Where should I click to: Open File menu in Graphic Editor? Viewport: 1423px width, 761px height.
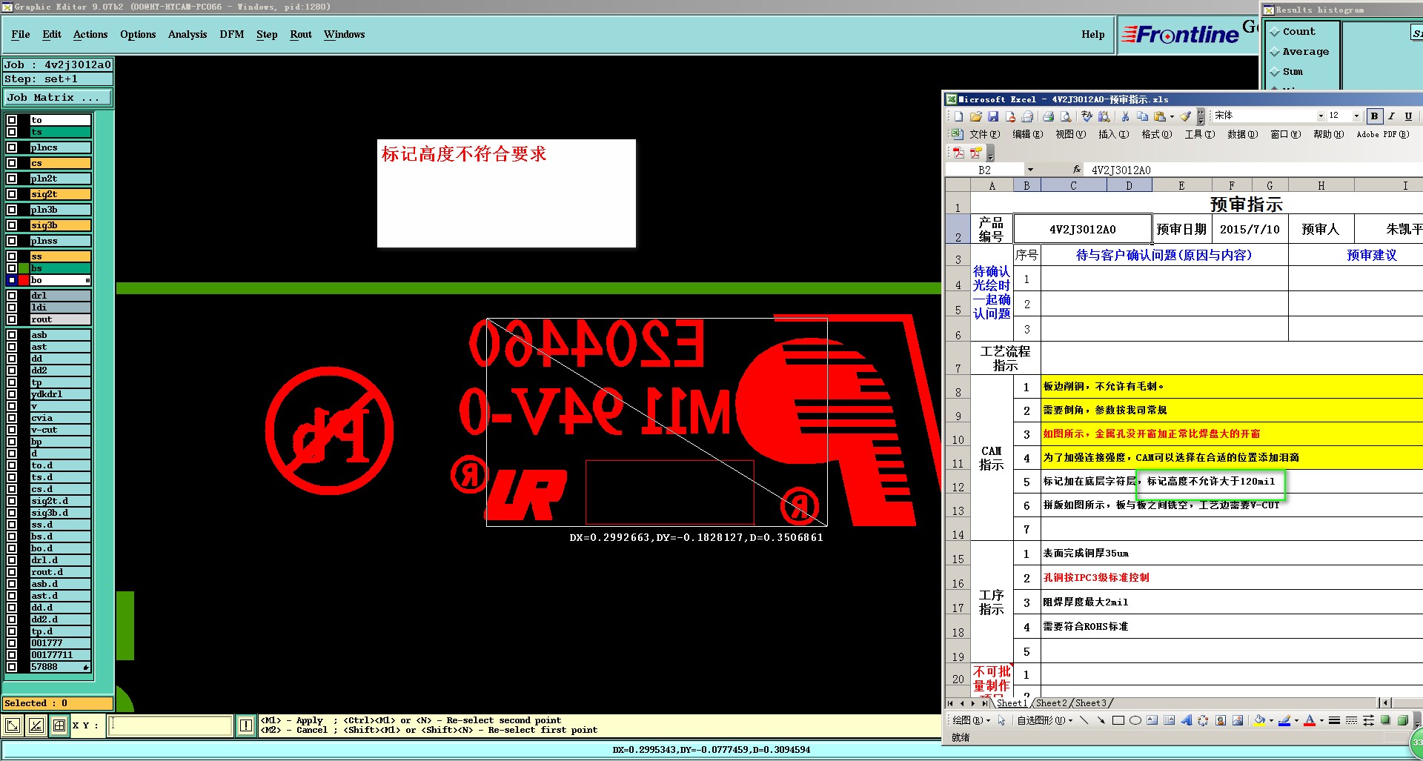click(21, 34)
